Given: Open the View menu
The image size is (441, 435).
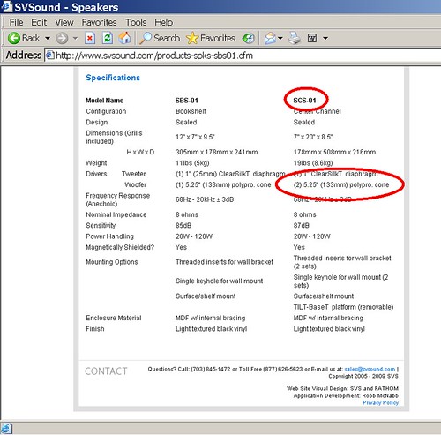Looking at the screenshot, I should [x=64, y=22].
